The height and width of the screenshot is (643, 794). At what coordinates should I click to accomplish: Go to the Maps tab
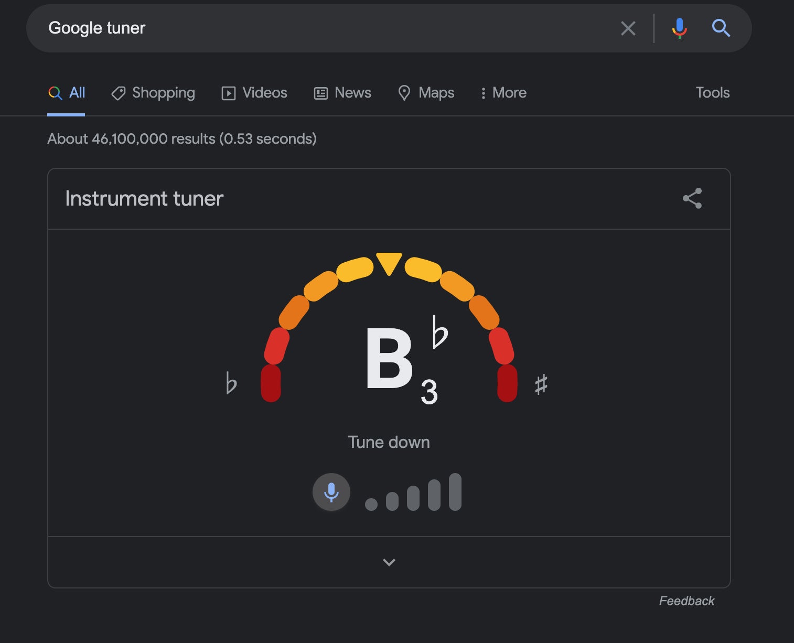pos(426,93)
